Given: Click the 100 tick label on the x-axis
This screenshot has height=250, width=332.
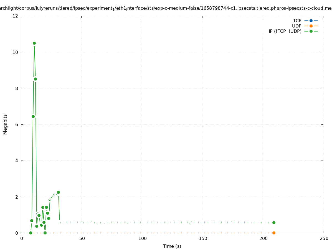Looking at the screenshot, I should coord(142,238).
